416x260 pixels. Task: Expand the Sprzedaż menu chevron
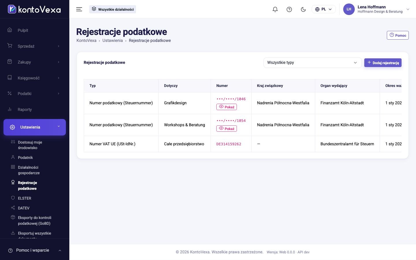(x=59, y=46)
